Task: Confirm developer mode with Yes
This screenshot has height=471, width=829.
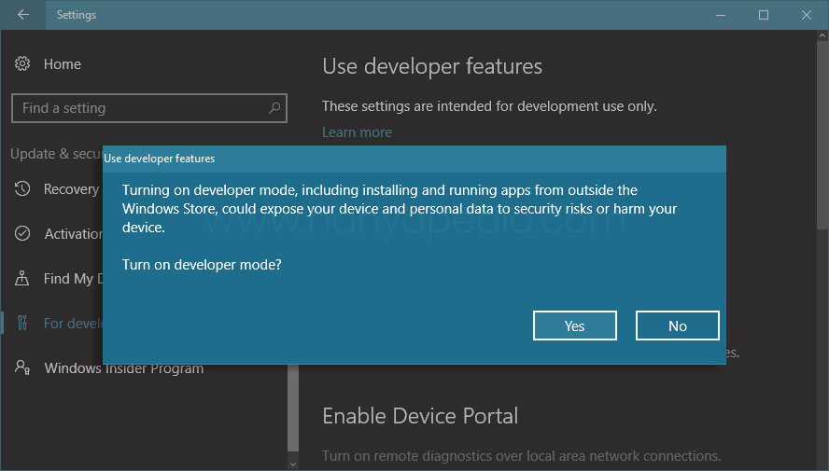Action: (x=574, y=326)
